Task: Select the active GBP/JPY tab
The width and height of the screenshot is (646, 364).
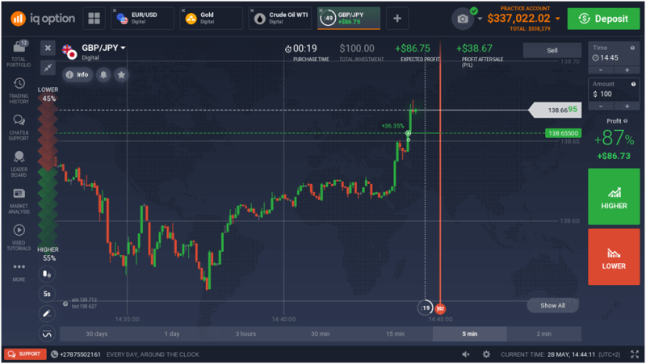Action: (x=349, y=18)
